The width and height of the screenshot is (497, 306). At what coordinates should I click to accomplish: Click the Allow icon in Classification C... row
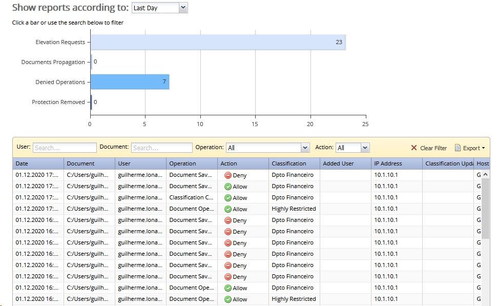[x=228, y=198]
